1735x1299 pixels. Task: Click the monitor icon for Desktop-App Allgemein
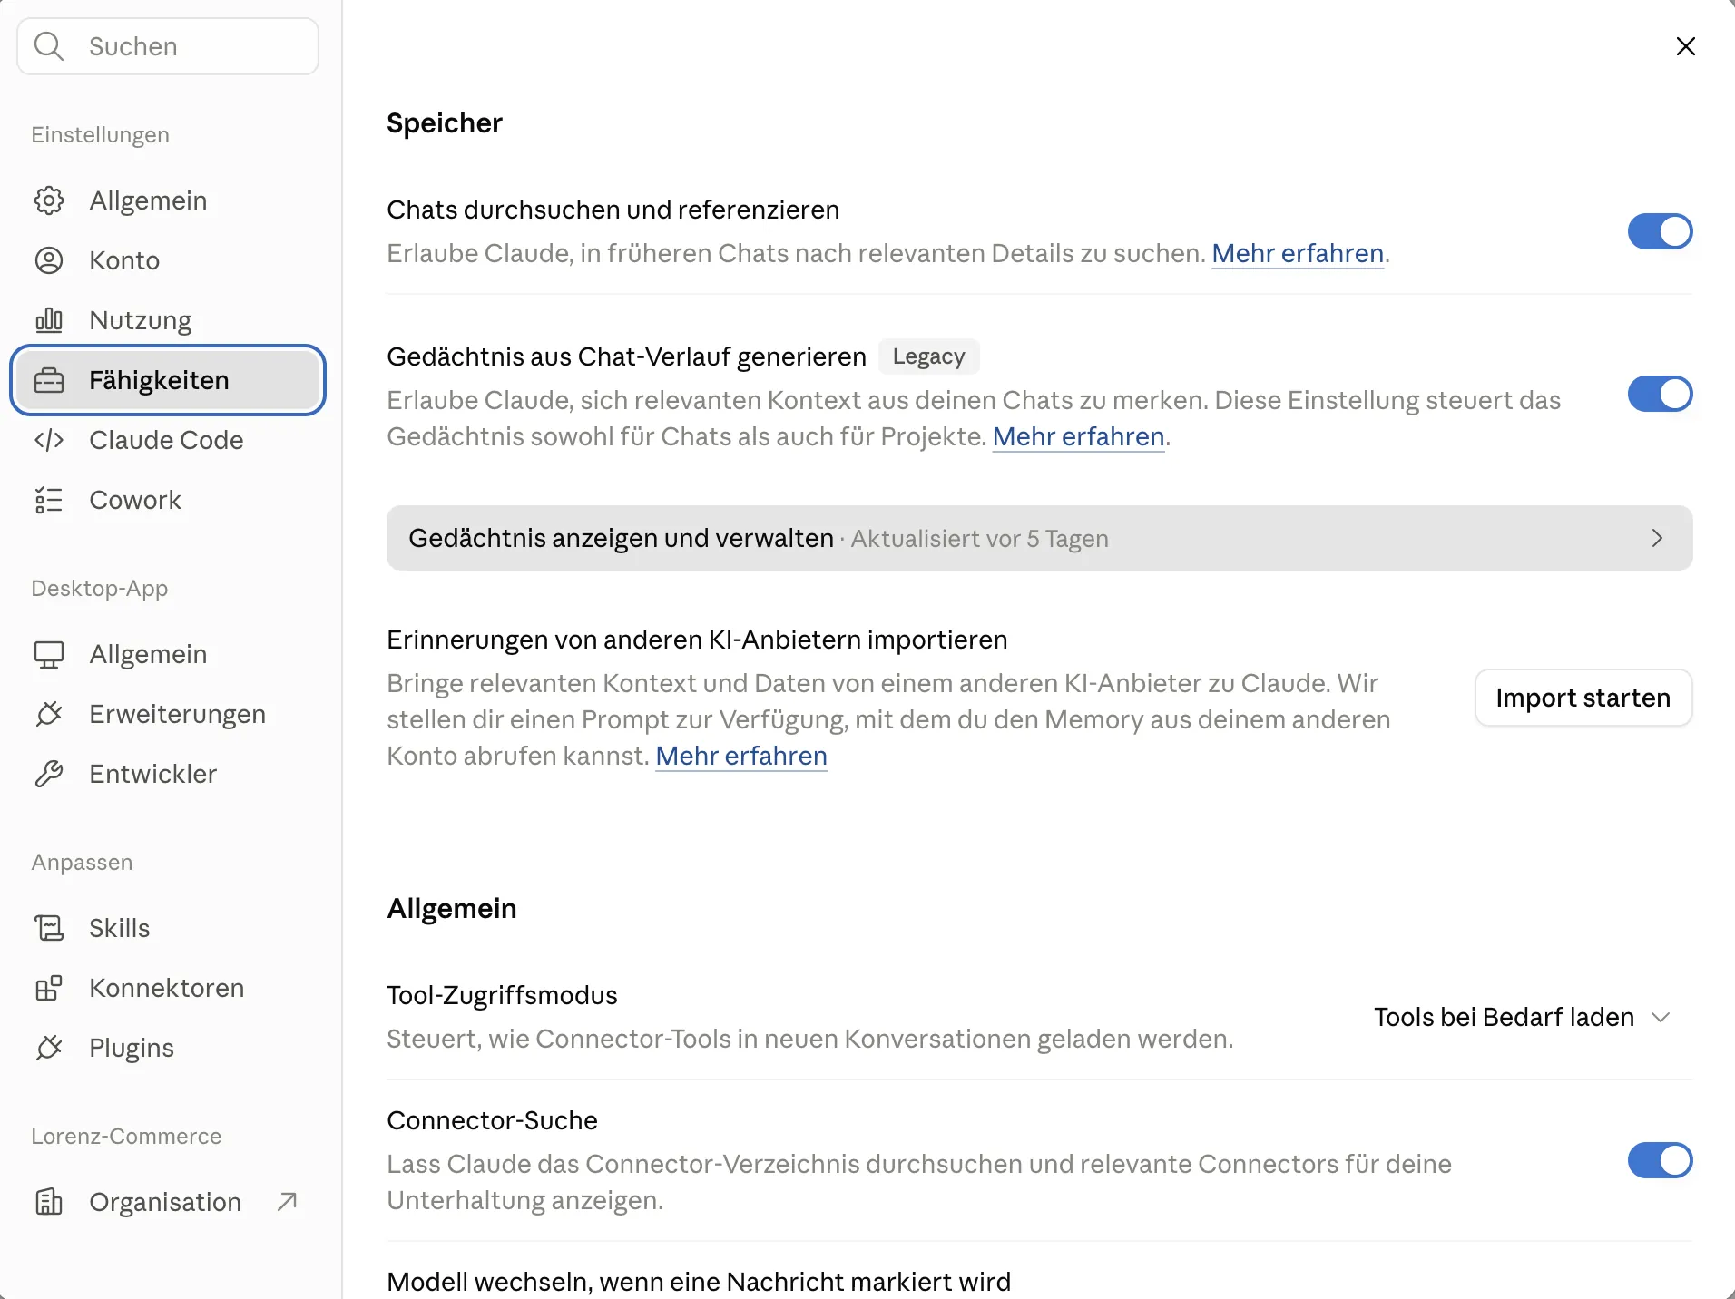coord(49,654)
